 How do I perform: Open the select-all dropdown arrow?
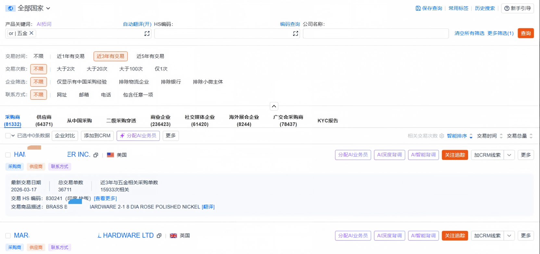[x=13, y=136]
